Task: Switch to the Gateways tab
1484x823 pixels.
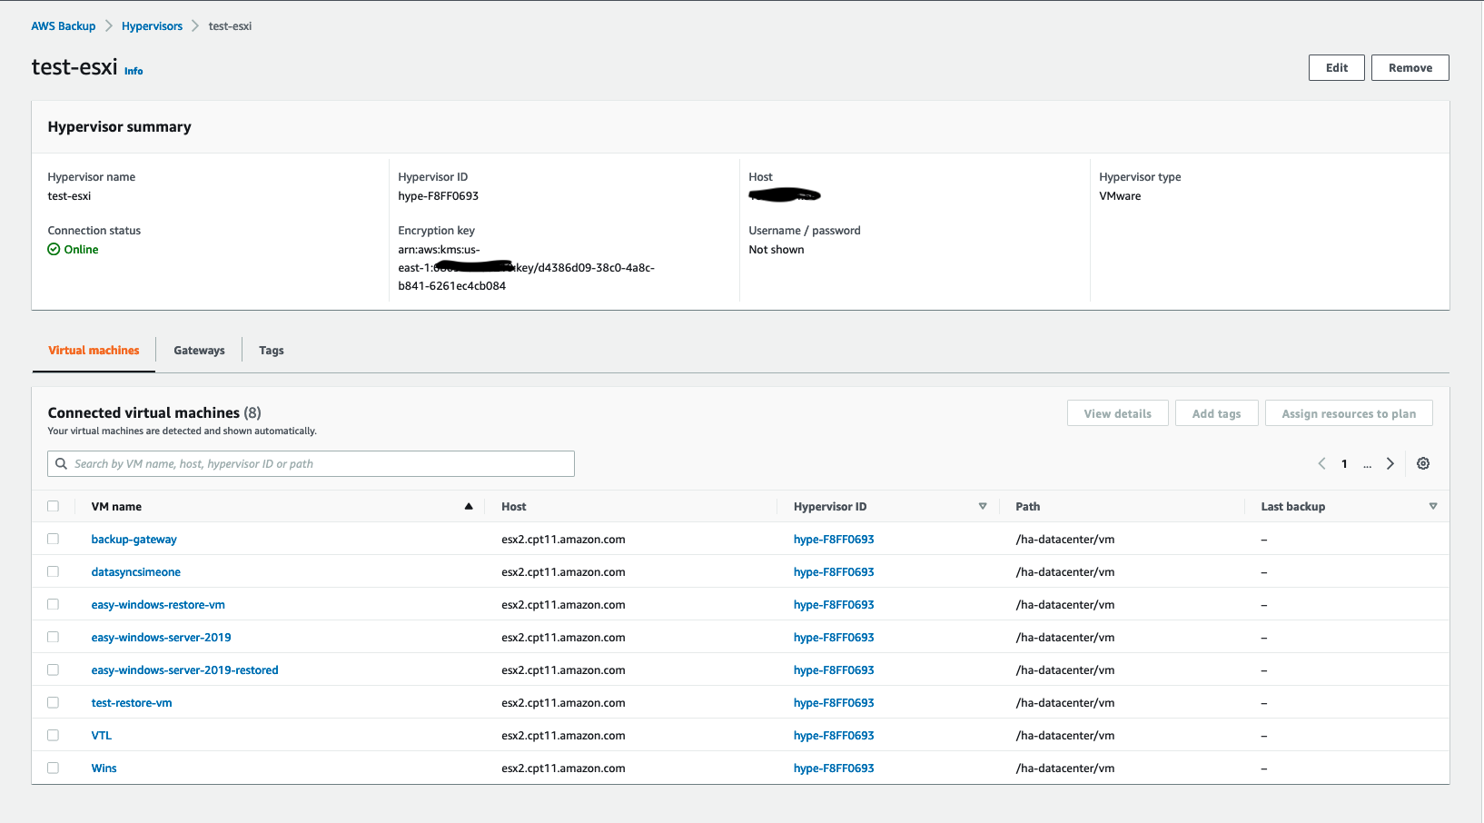Action: pos(199,350)
